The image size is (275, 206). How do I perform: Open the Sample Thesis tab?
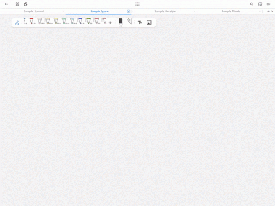(x=231, y=11)
